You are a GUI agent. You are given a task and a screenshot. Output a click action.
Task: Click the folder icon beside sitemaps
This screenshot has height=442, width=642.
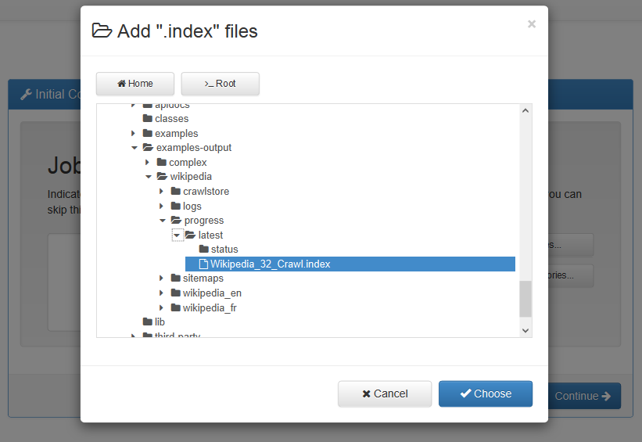176,278
